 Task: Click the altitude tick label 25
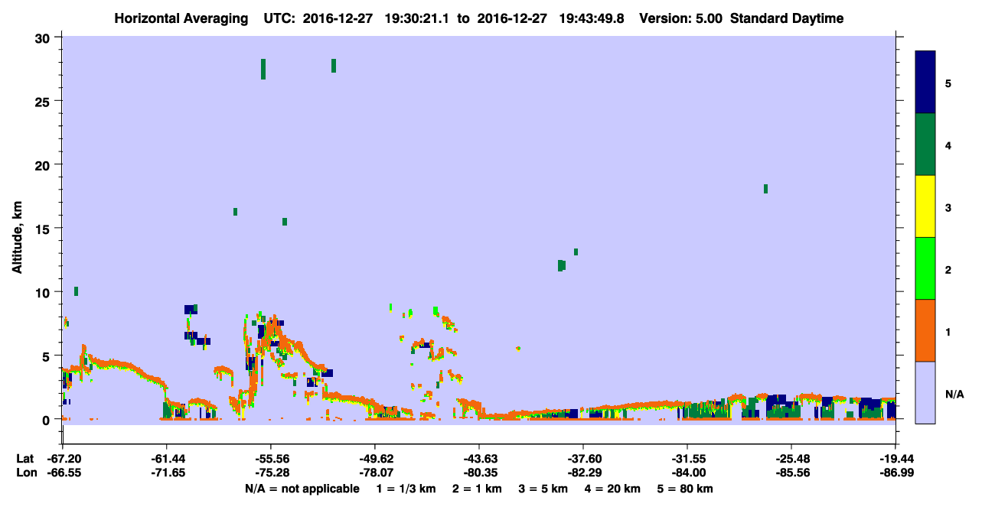click(x=44, y=102)
